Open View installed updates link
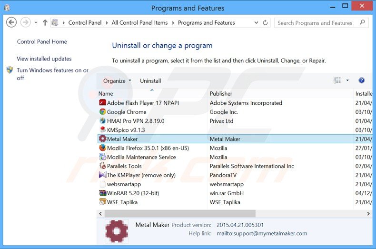This screenshot has width=376, height=249. point(44,59)
